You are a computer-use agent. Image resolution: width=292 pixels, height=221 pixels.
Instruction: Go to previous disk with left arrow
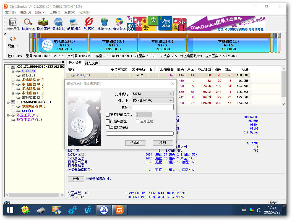point(11,39)
